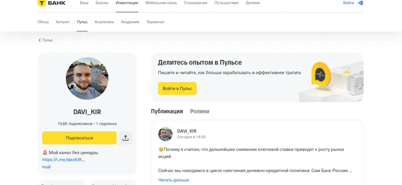Click the DAVI_KIR profile heading

tap(87, 112)
